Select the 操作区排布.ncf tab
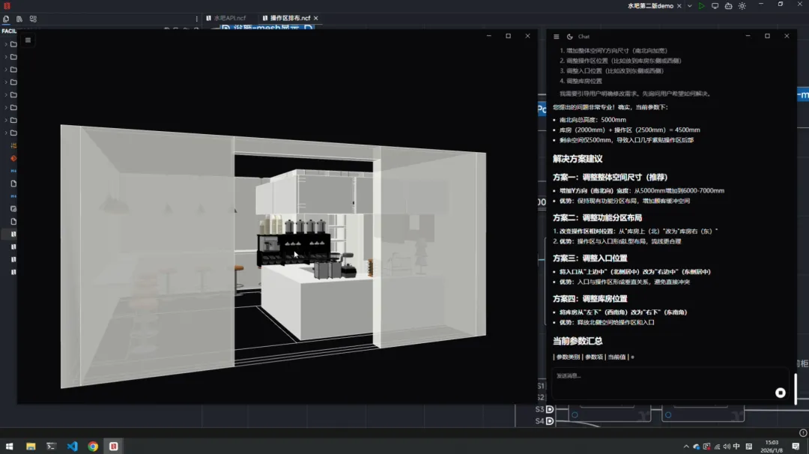This screenshot has height=454, width=809. tap(289, 18)
